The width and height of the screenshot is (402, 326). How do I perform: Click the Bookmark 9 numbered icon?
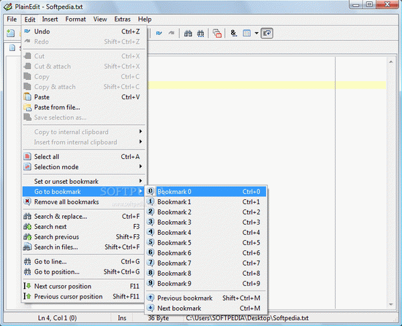(x=151, y=283)
